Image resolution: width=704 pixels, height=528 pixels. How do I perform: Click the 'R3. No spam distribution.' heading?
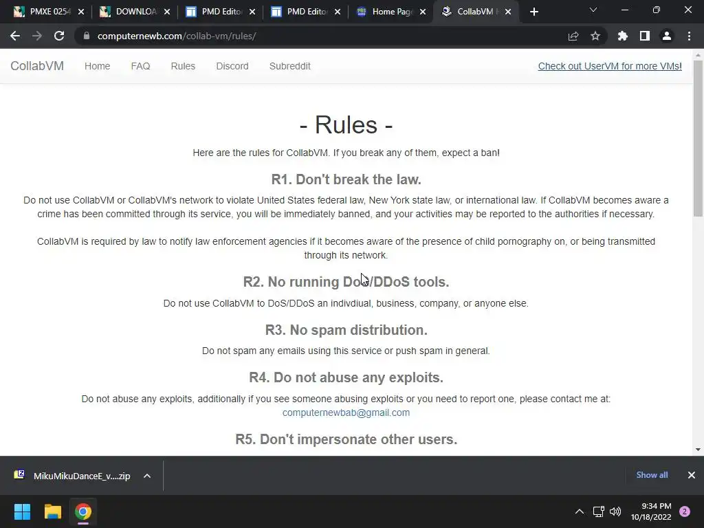346,330
